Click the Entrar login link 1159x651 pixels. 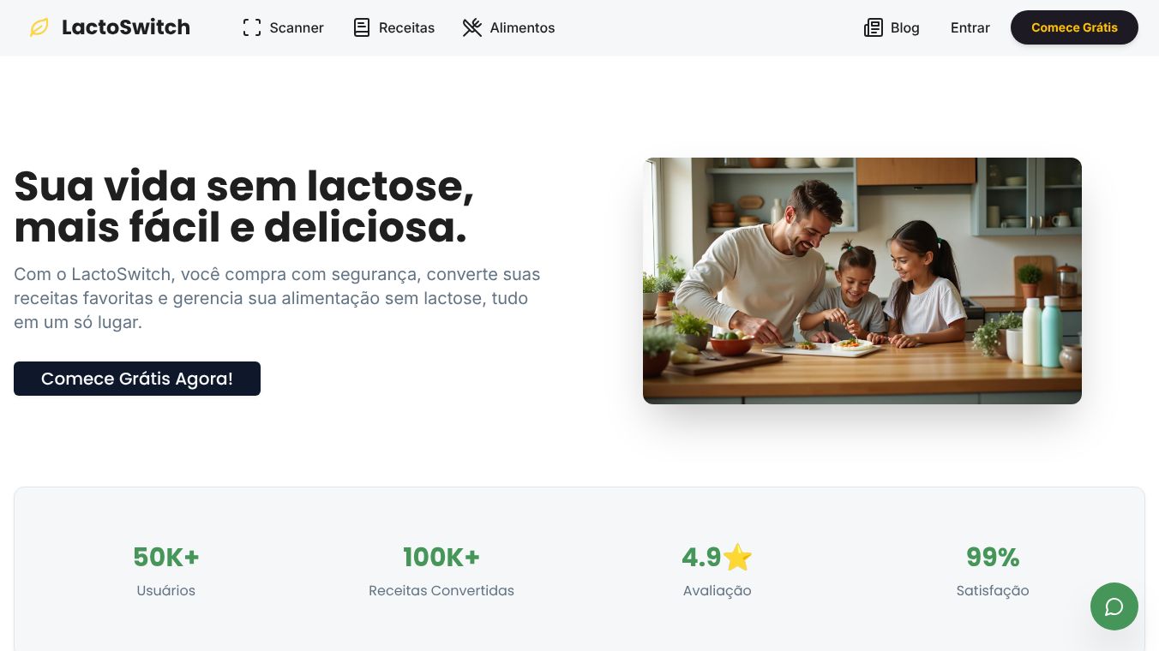pos(970,27)
